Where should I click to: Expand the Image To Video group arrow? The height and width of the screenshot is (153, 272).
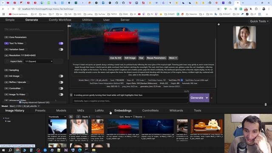pos(6,94)
